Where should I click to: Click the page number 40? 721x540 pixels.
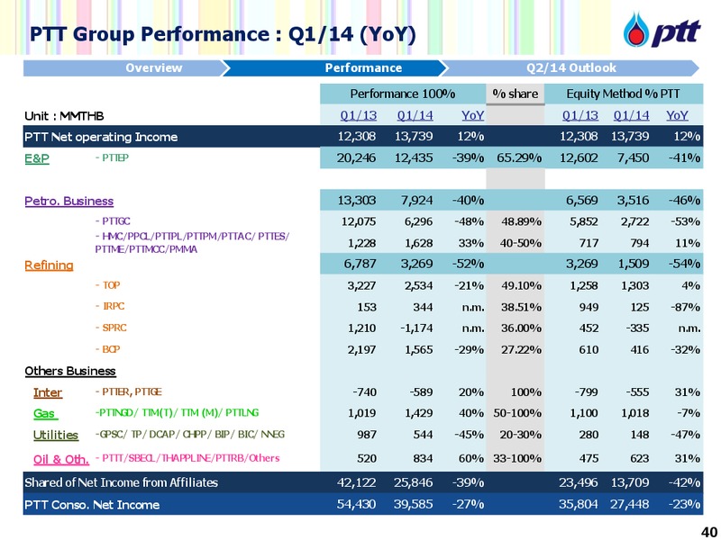(708, 532)
